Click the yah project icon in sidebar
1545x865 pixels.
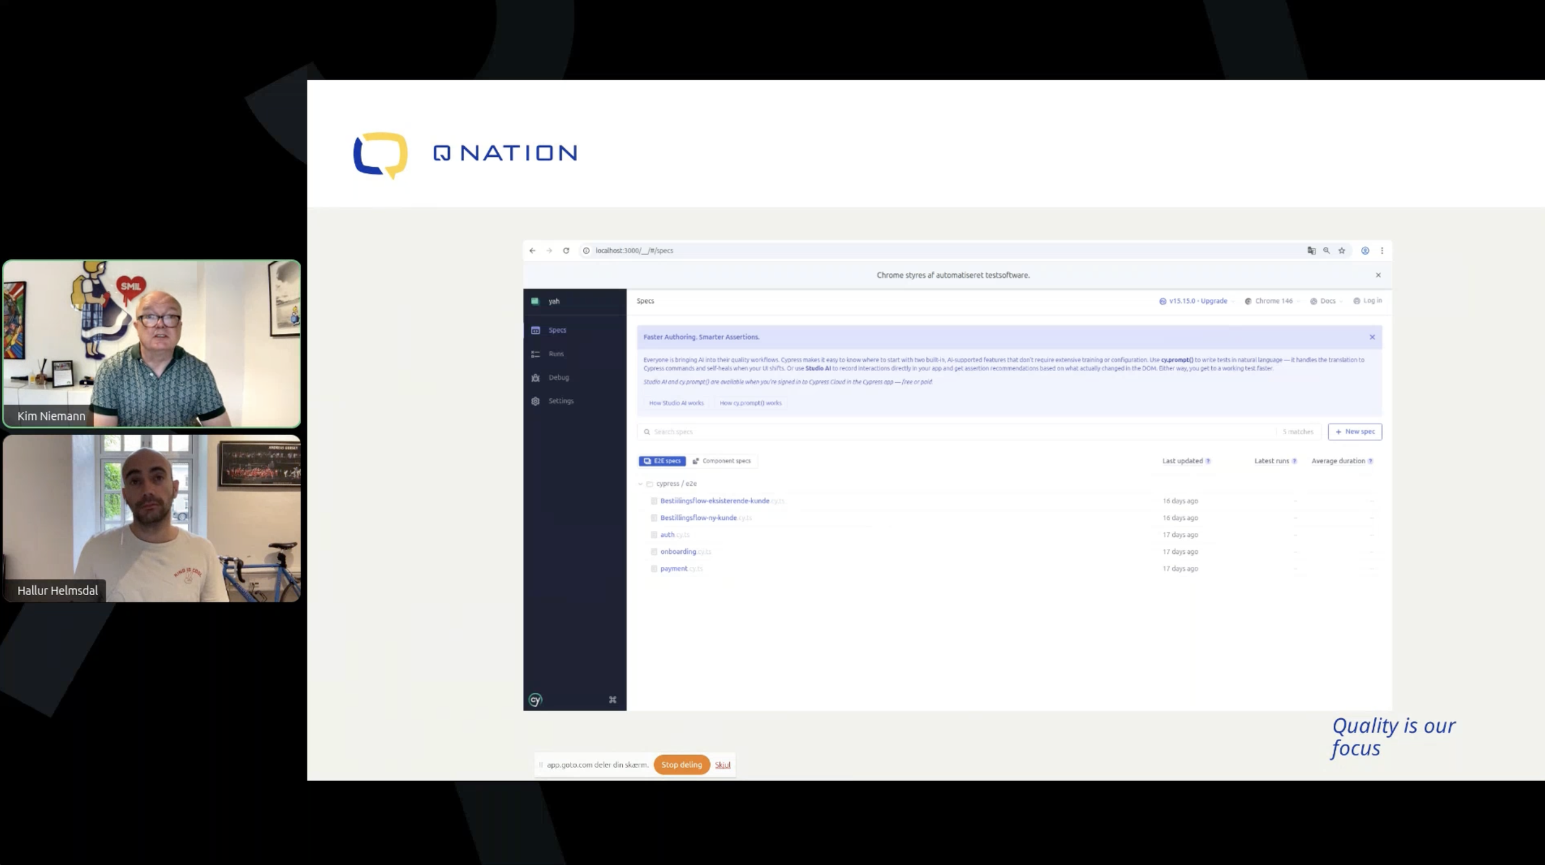coord(535,301)
